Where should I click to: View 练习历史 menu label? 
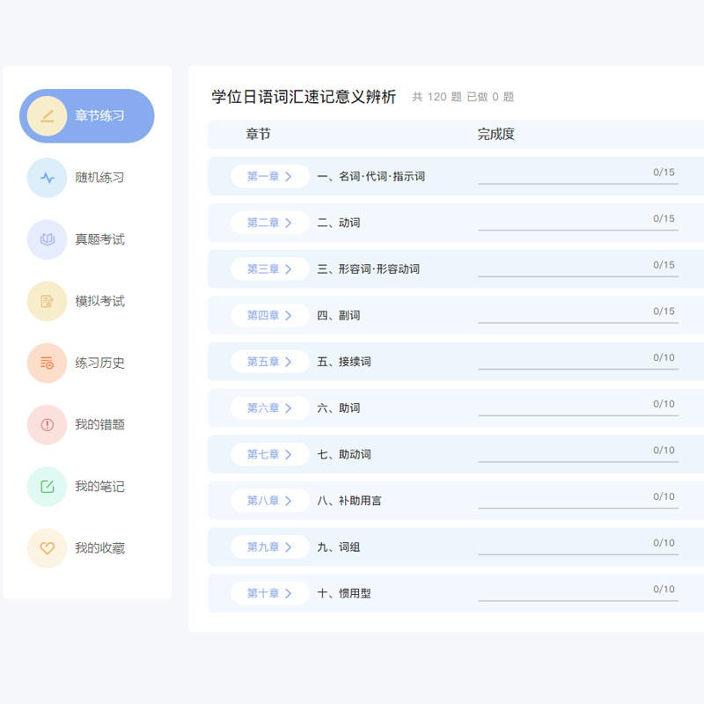point(99,363)
